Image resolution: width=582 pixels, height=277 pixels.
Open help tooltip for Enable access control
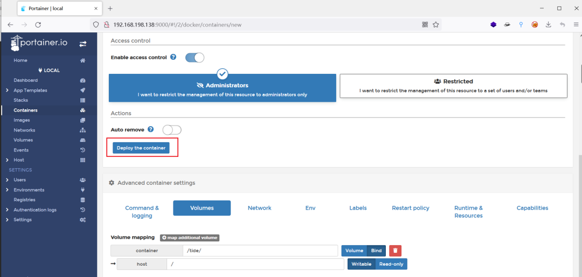(173, 57)
